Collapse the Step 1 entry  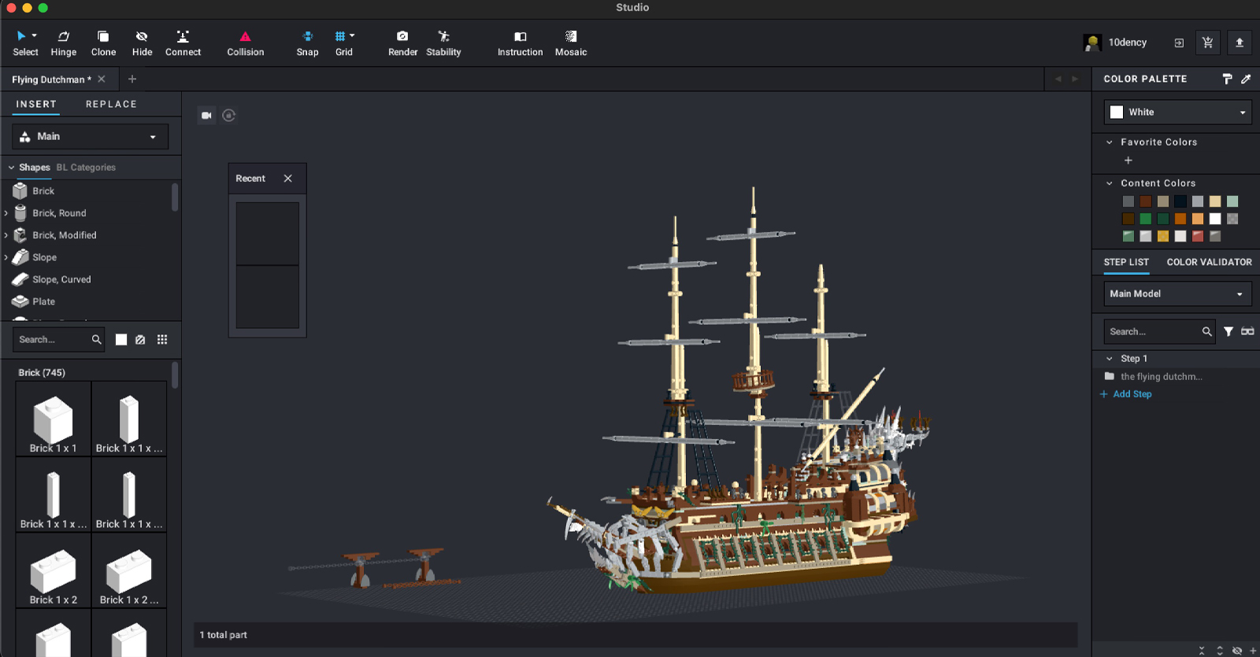pos(1110,359)
